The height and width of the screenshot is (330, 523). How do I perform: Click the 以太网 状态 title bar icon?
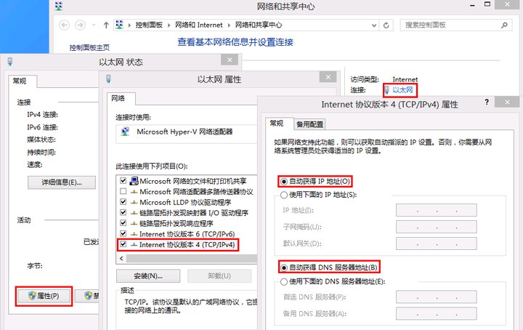click(10, 62)
